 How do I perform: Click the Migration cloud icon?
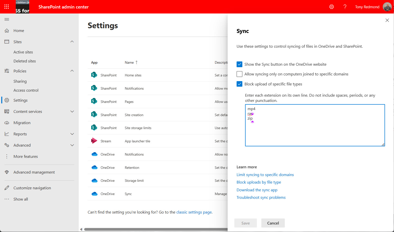tap(7, 123)
